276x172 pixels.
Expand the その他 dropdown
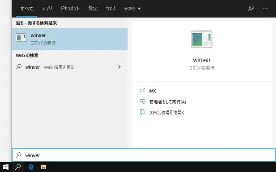click(x=132, y=9)
